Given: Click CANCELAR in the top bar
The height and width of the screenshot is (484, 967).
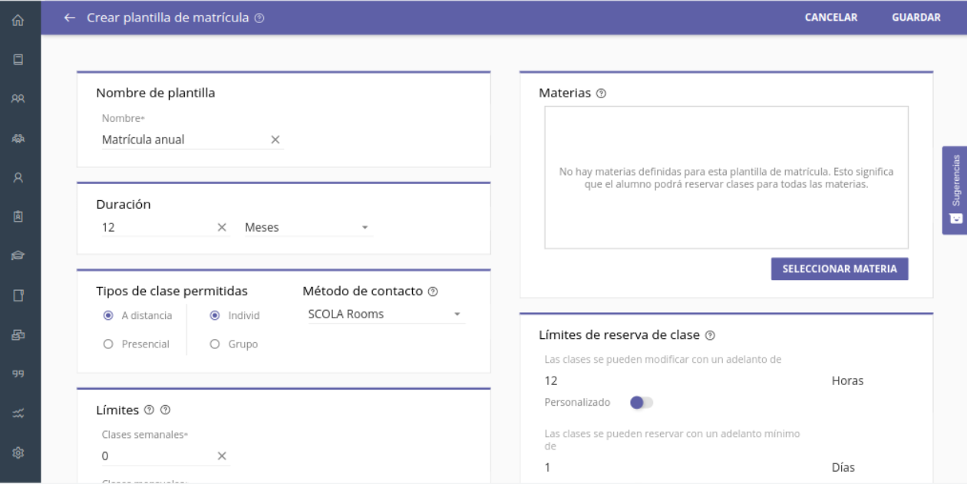Looking at the screenshot, I should click(830, 18).
